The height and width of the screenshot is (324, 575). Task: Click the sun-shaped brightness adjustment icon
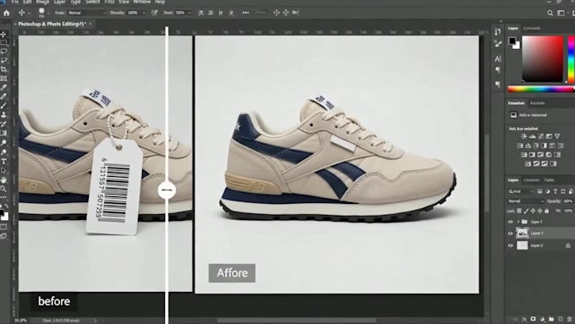point(523,136)
